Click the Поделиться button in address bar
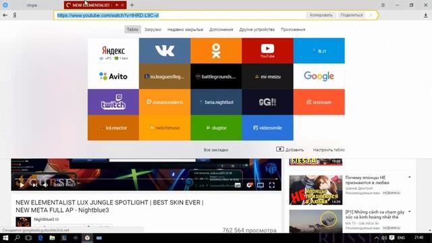The width and height of the screenshot is (432, 243). [x=352, y=15]
